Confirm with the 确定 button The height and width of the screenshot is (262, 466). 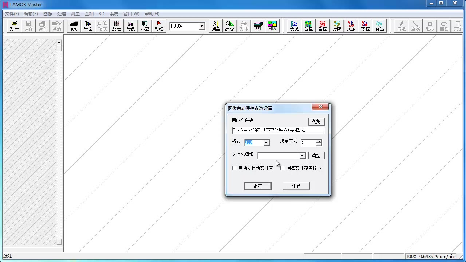[x=258, y=186]
